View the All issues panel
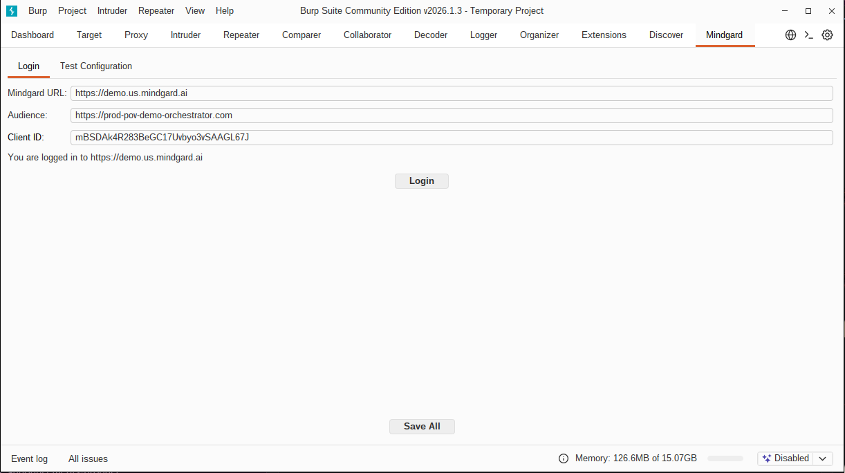The image size is (845, 473). (88, 458)
